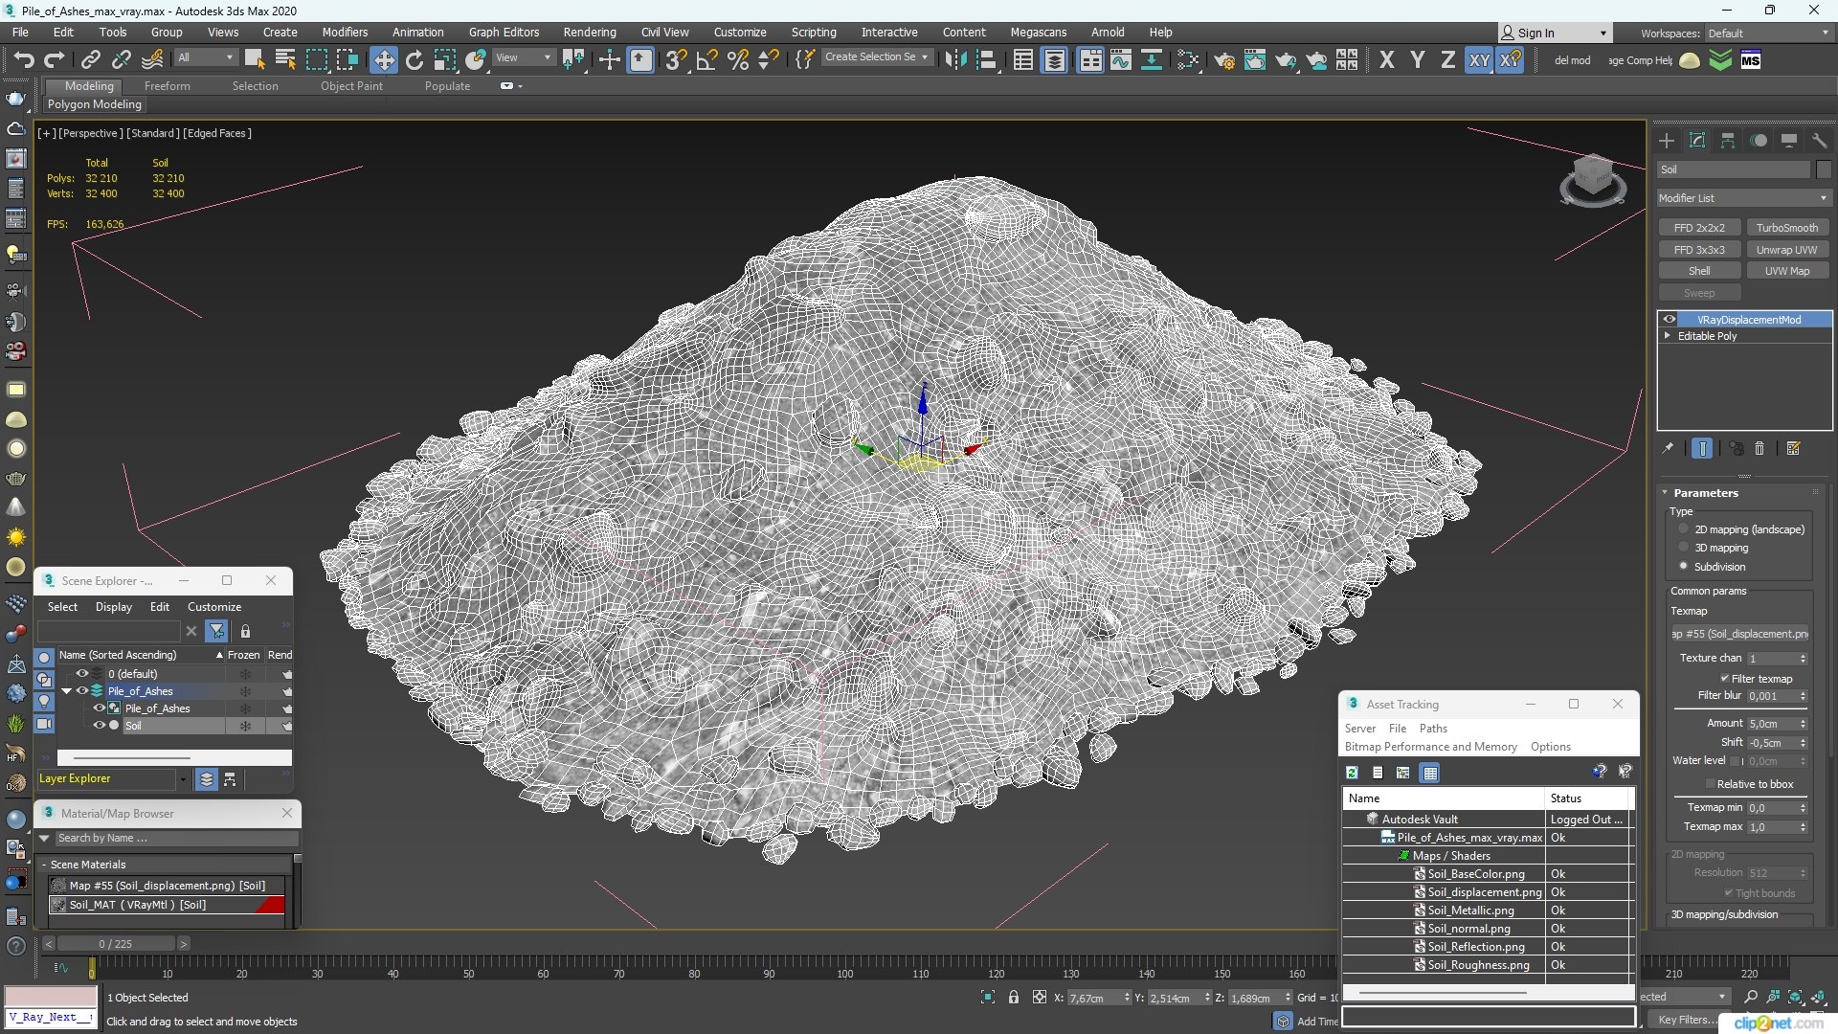
Task: Choose the Select Object tool
Action: (x=255, y=60)
